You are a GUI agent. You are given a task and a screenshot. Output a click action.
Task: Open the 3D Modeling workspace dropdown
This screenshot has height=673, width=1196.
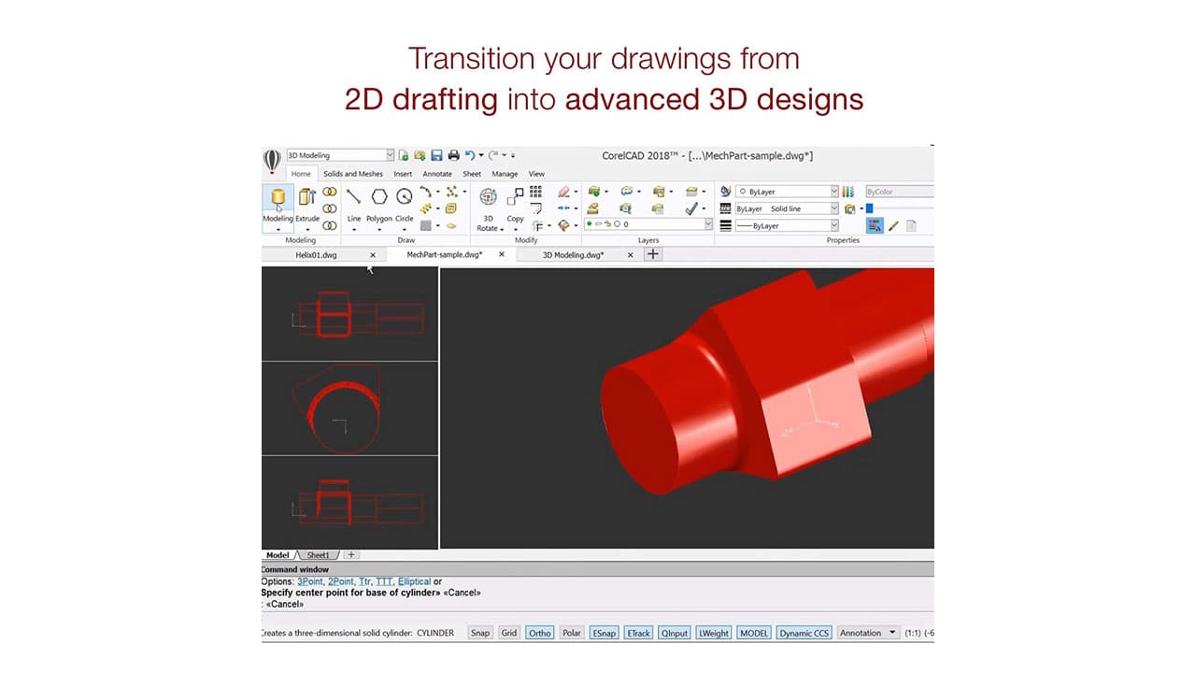click(x=390, y=154)
